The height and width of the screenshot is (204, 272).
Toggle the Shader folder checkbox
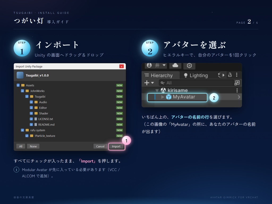(x=31, y=113)
